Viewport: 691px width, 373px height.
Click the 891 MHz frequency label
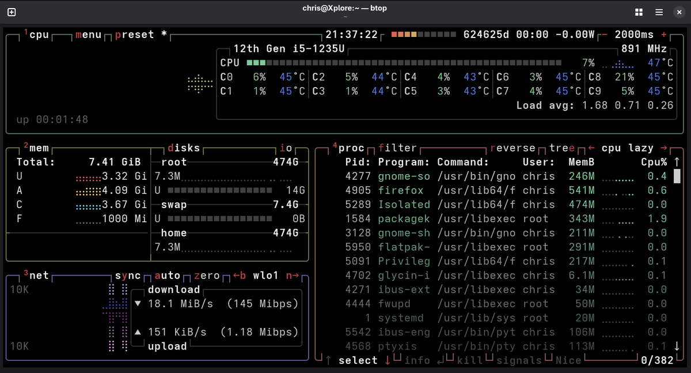pos(644,48)
